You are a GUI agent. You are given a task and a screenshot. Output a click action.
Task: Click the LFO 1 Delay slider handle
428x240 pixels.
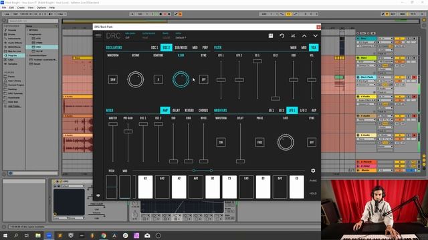[240, 161]
